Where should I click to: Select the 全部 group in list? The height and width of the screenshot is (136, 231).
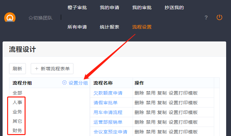17,93
